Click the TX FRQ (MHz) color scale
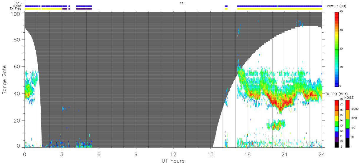Image resolution: width=362 pixels, height=167 pixels. pyautogui.click(x=337, y=124)
